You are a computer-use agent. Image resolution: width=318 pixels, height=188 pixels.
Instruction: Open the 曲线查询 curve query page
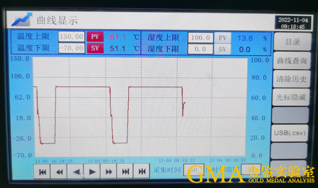click(292, 61)
